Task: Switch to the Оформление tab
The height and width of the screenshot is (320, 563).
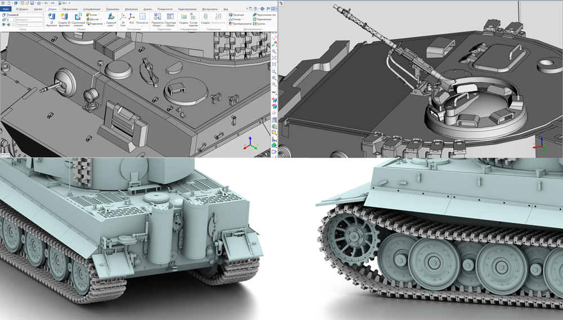Action: [x=70, y=9]
